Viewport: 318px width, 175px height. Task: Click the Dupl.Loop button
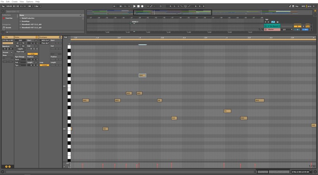coord(20,51)
